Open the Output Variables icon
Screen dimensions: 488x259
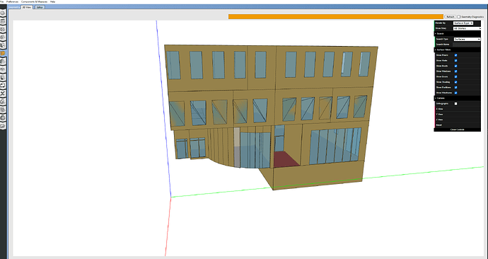[3, 93]
